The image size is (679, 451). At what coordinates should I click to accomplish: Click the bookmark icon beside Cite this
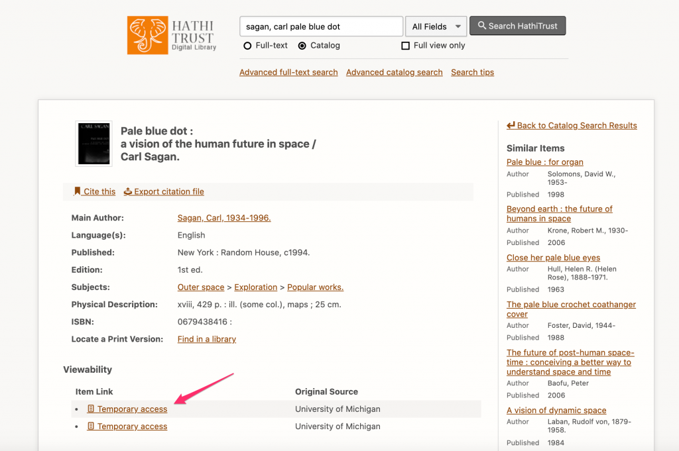pyautogui.click(x=77, y=191)
